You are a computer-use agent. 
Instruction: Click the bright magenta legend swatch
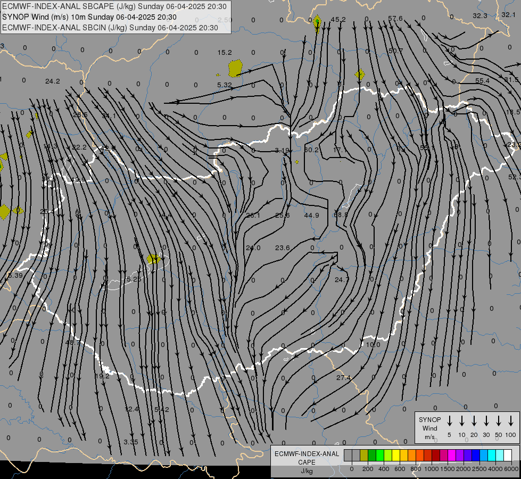(452, 455)
